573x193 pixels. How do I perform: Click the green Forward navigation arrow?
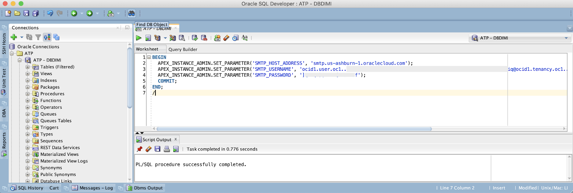pyautogui.click(x=90, y=13)
